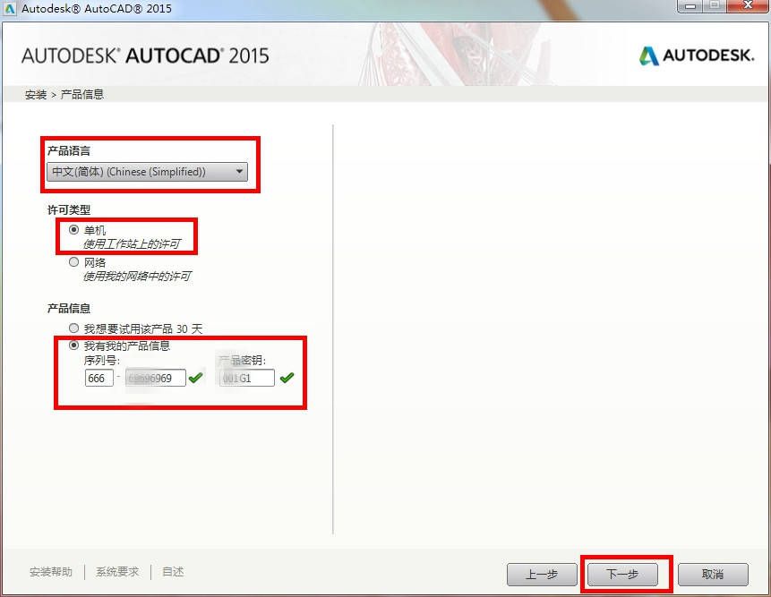Click the dropdown arrow on Chinese (Simplified)
Screen dimensions: 771x597
click(238, 172)
